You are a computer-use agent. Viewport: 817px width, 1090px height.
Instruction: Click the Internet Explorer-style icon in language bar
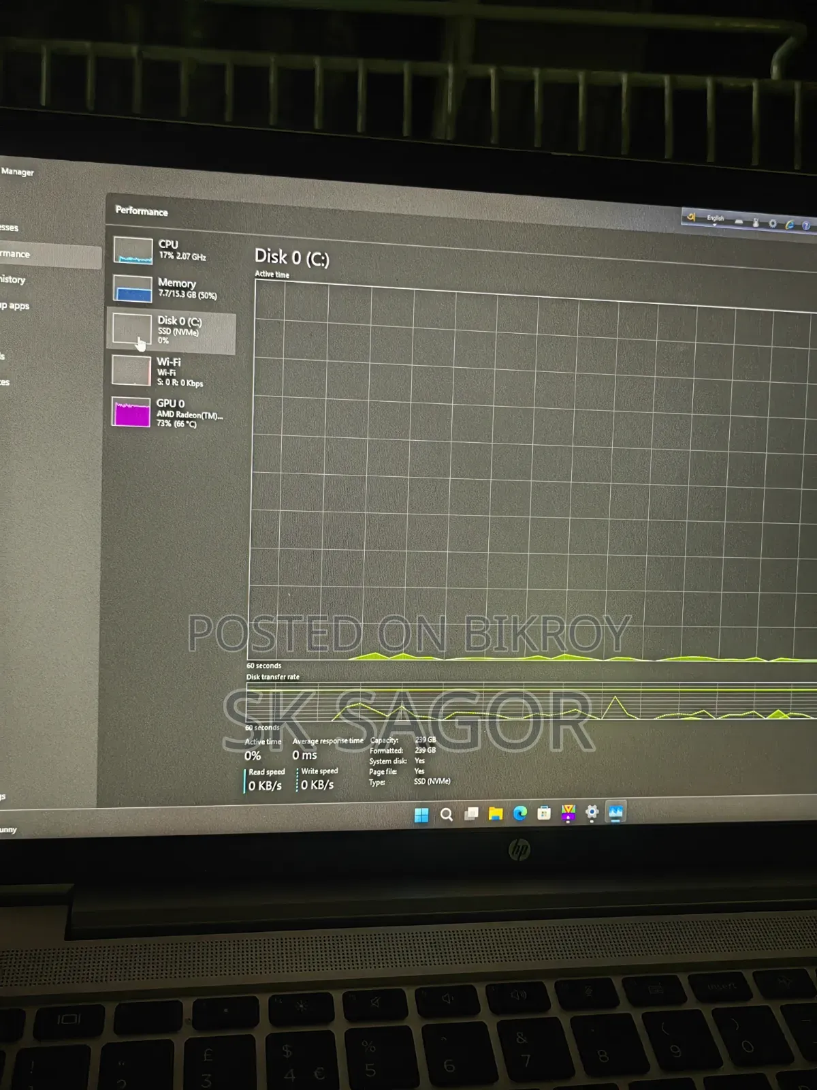pos(790,224)
